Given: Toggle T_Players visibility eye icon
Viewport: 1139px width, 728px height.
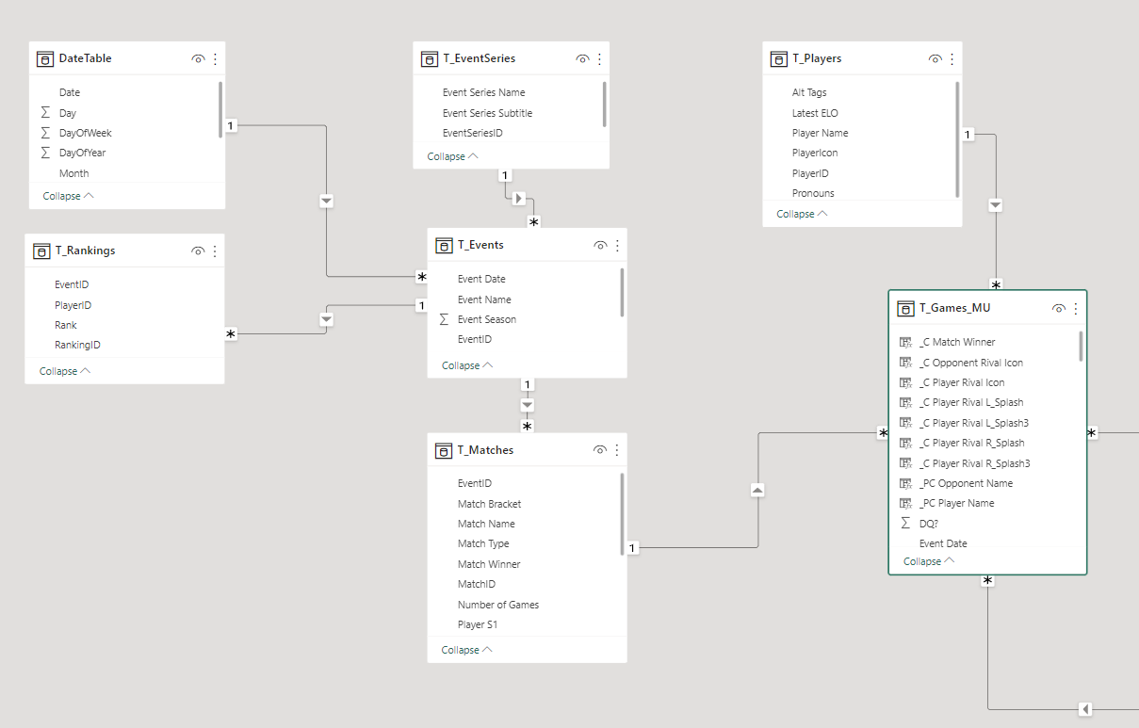Looking at the screenshot, I should [x=935, y=58].
